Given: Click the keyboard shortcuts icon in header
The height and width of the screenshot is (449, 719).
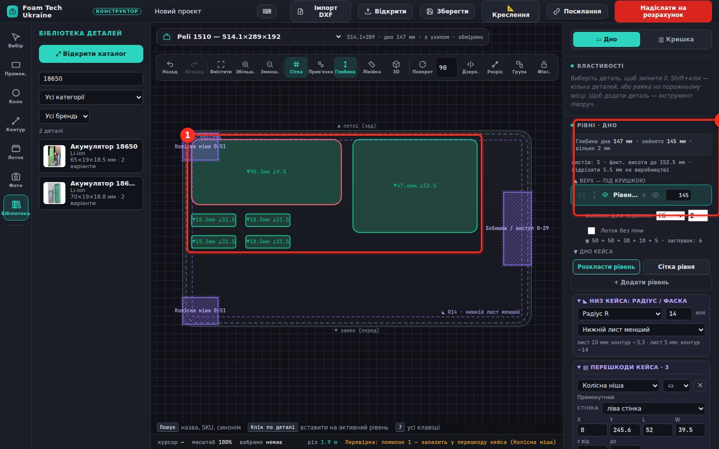Looking at the screenshot, I should (267, 11).
